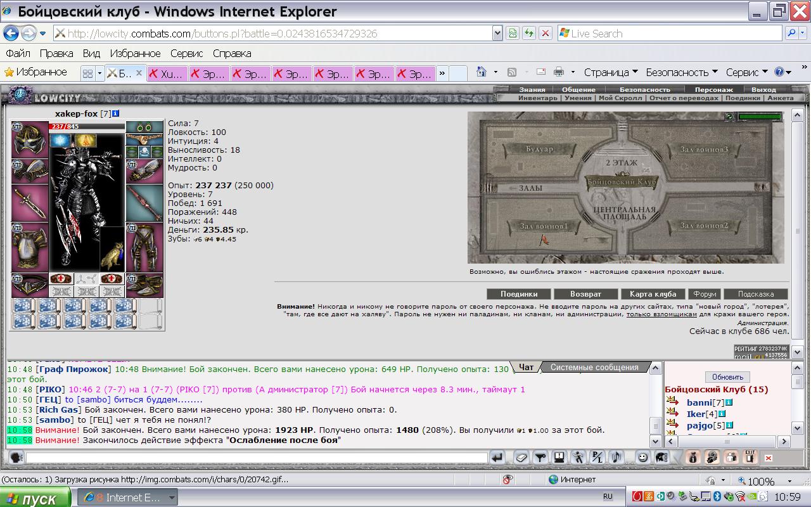The height and width of the screenshot is (507, 811).
Task: Open the Вид menu
Action: (91, 53)
